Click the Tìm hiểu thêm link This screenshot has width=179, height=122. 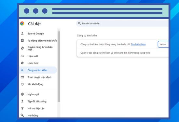pyautogui.click(x=138, y=44)
